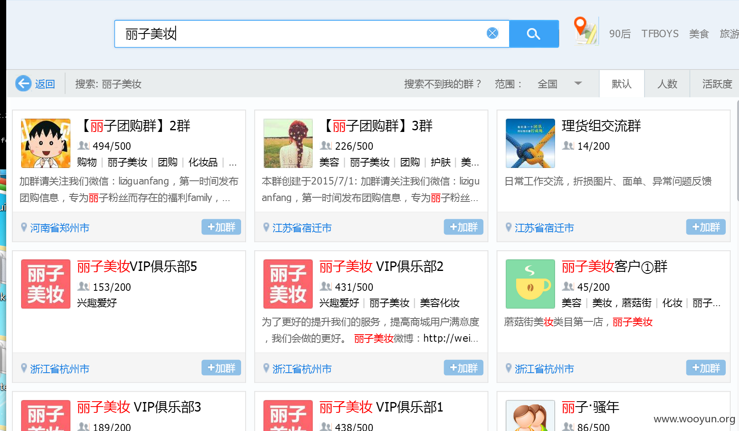
Task: Join 丽子美妆客户①群 with +加群
Action: tap(706, 367)
